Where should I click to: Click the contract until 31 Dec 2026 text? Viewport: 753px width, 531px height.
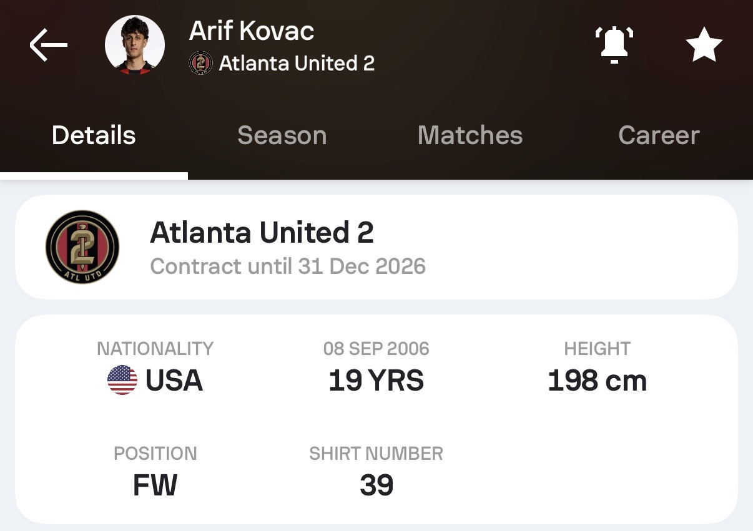(x=288, y=266)
